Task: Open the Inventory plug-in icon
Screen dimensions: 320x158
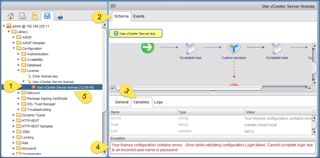Action: (x=60, y=16)
